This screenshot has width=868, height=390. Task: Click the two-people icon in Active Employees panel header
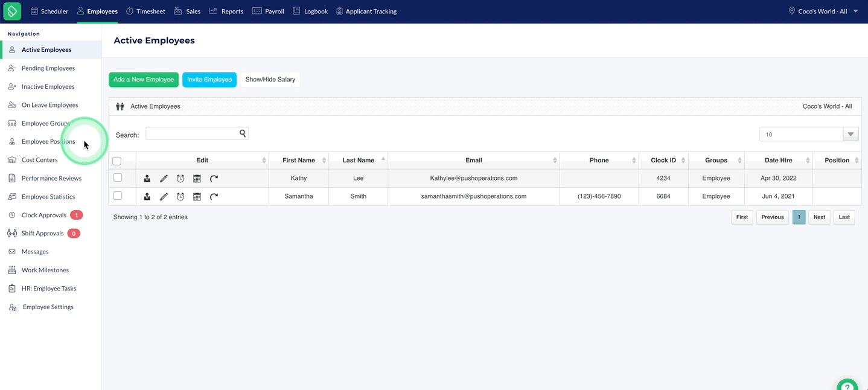tap(120, 106)
